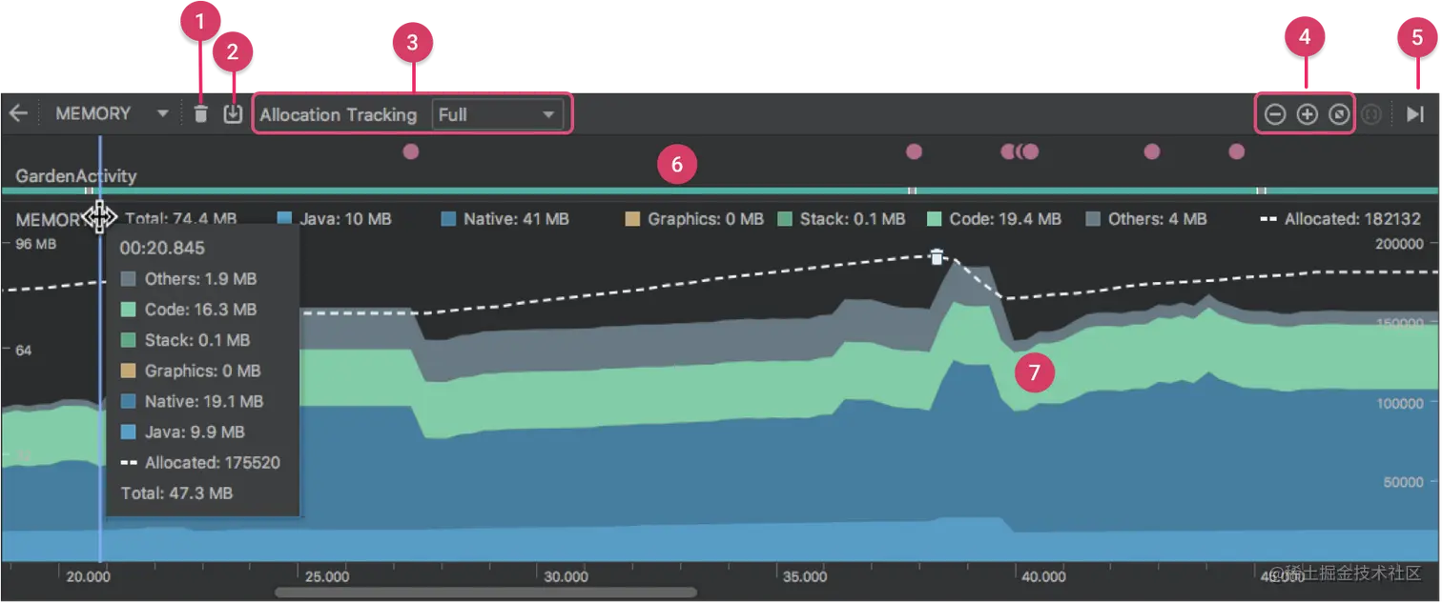Click Allocated: 175520 in the tooltip

200,463
